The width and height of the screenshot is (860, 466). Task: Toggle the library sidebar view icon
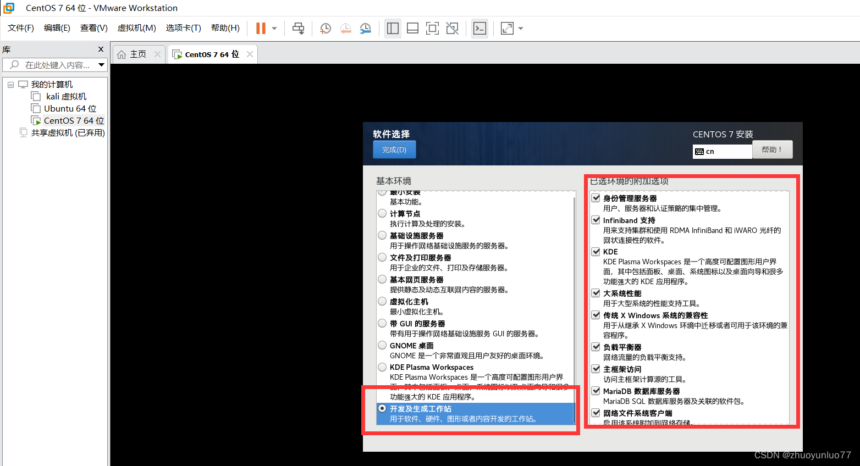pyautogui.click(x=393, y=28)
